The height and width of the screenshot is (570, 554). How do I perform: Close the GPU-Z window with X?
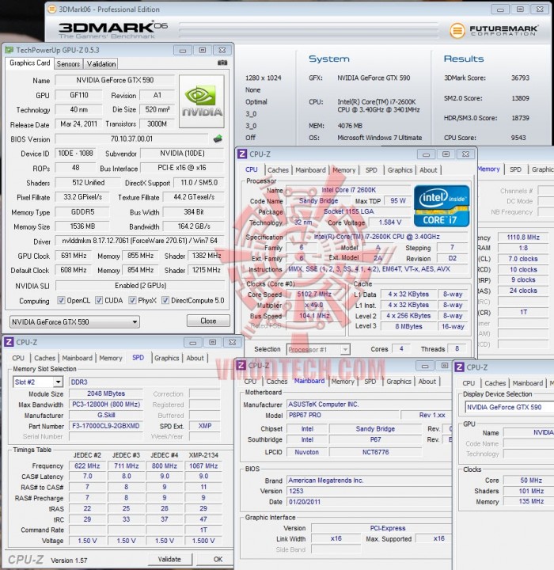tap(222, 50)
